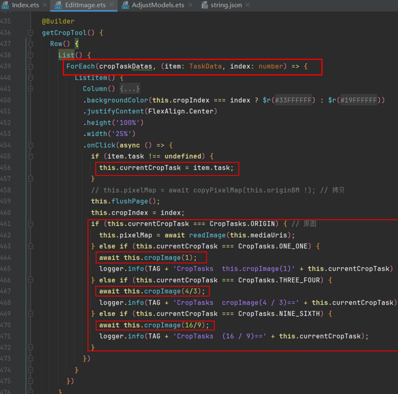The height and width of the screenshot is (394, 398).
Task: Close the EditImage.ets tab
Action: 112,5
